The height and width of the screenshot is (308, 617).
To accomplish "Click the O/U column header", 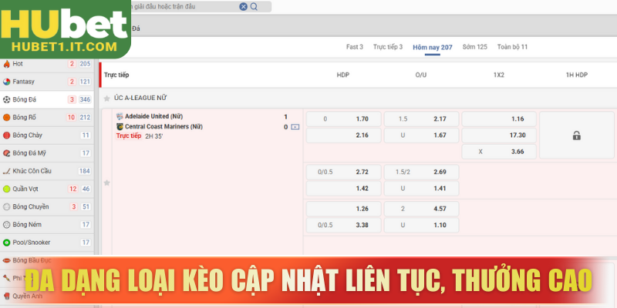I will 421,75.
